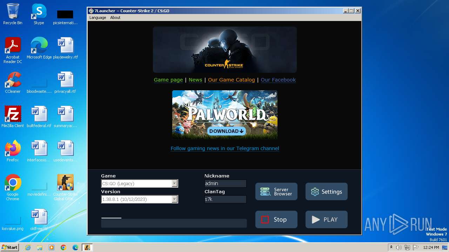The image size is (449, 252).
Task: Open Chrome from the taskbar
Action: (x=63, y=247)
